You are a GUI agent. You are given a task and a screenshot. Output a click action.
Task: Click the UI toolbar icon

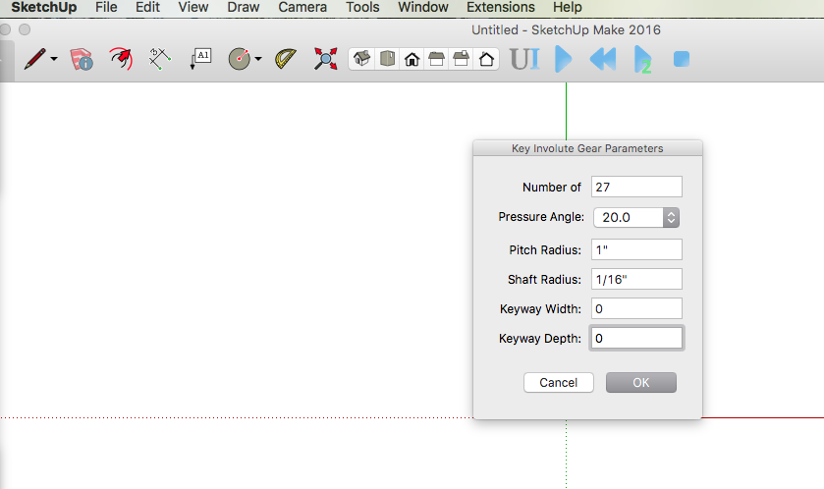[525, 59]
